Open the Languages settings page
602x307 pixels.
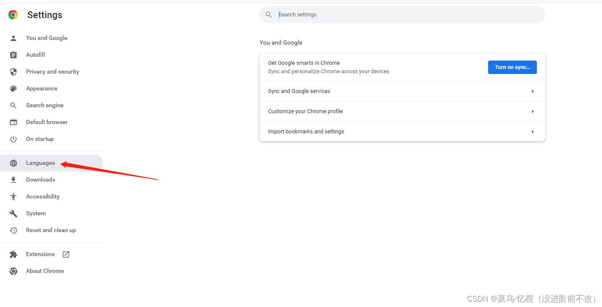coord(51,163)
